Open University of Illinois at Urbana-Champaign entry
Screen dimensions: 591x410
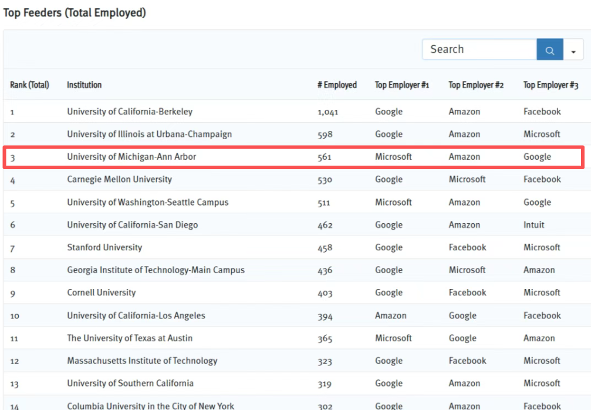point(149,135)
